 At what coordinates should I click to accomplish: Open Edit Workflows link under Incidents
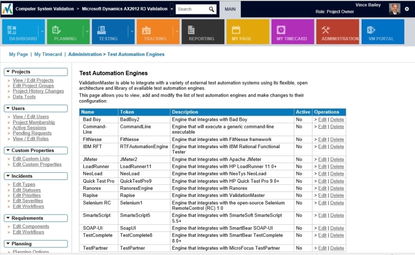(x=28, y=206)
